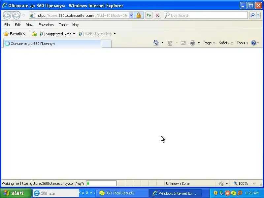Expand the Web Slice Gallery dropdown arrow
Viewport: 264px width, 198px height.
click(115, 34)
